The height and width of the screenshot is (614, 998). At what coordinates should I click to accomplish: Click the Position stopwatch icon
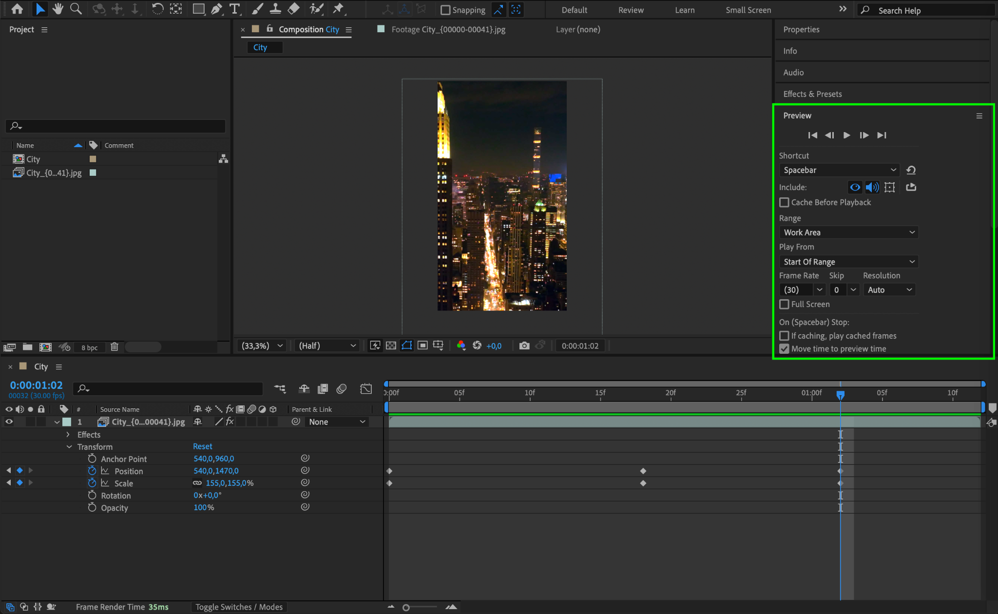click(x=92, y=471)
